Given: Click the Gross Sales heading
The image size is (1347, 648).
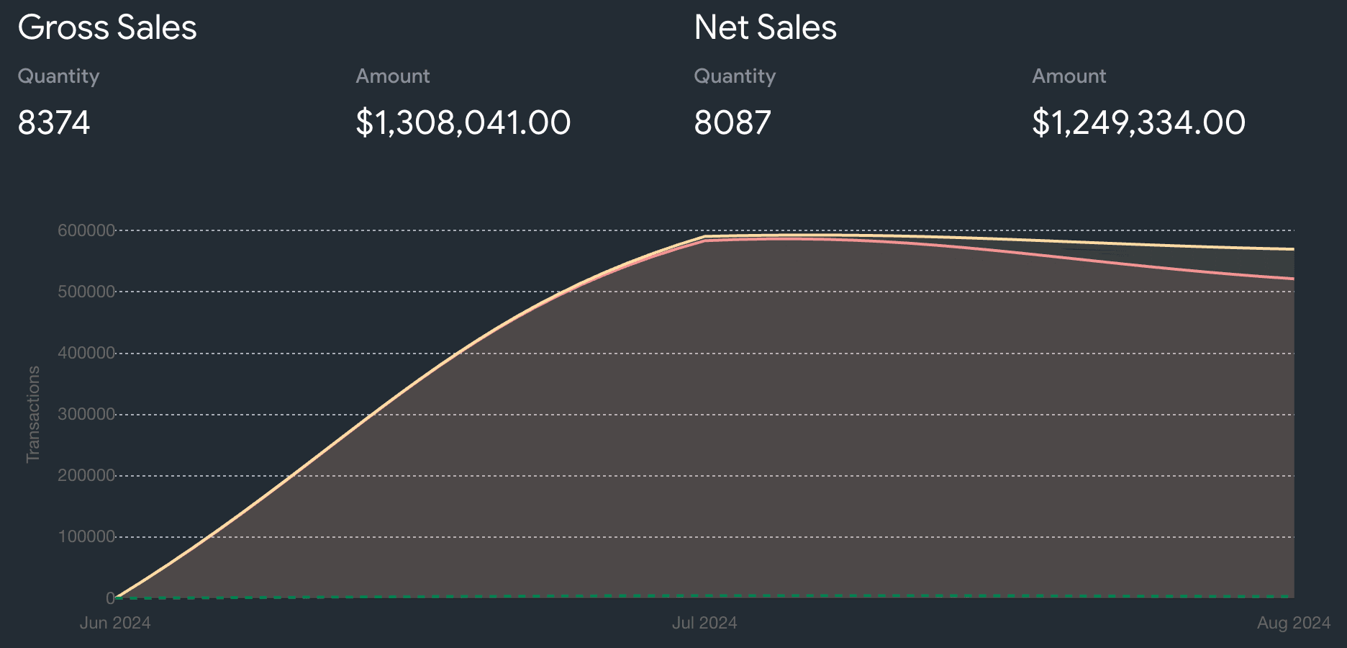Looking at the screenshot, I should 107,28.
